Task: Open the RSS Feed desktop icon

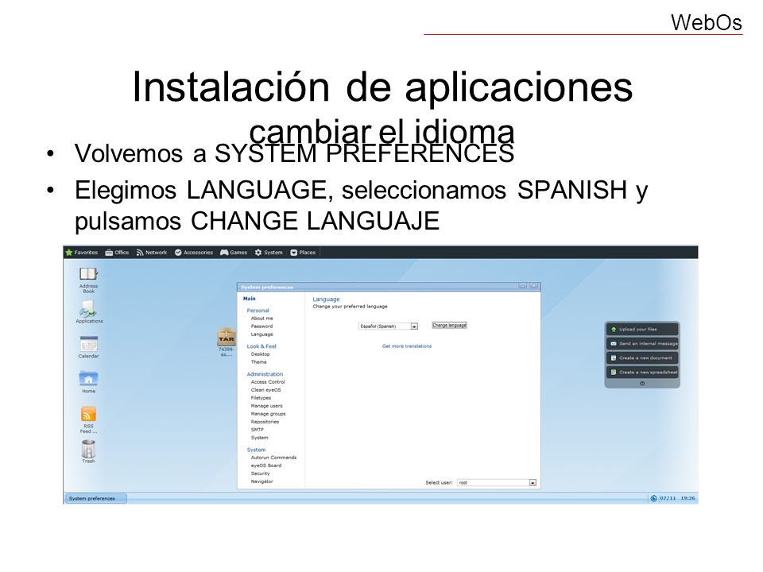Action: click(x=88, y=419)
